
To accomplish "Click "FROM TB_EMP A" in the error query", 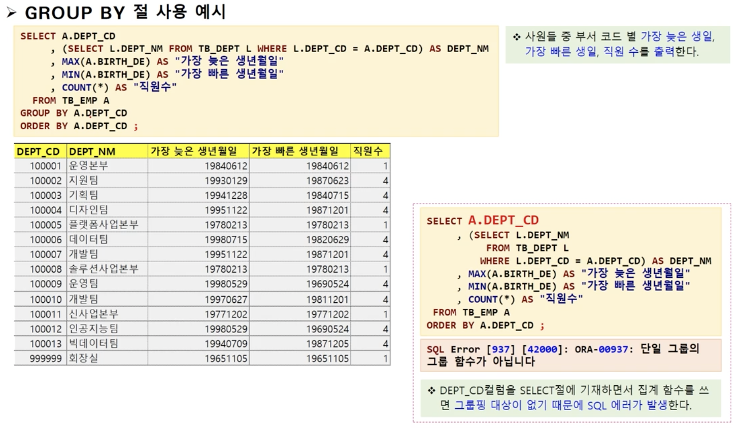I will (x=471, y=312).
